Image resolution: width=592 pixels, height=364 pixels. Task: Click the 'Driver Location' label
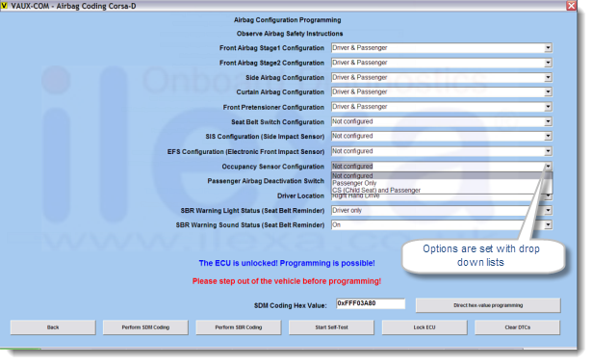300,195
